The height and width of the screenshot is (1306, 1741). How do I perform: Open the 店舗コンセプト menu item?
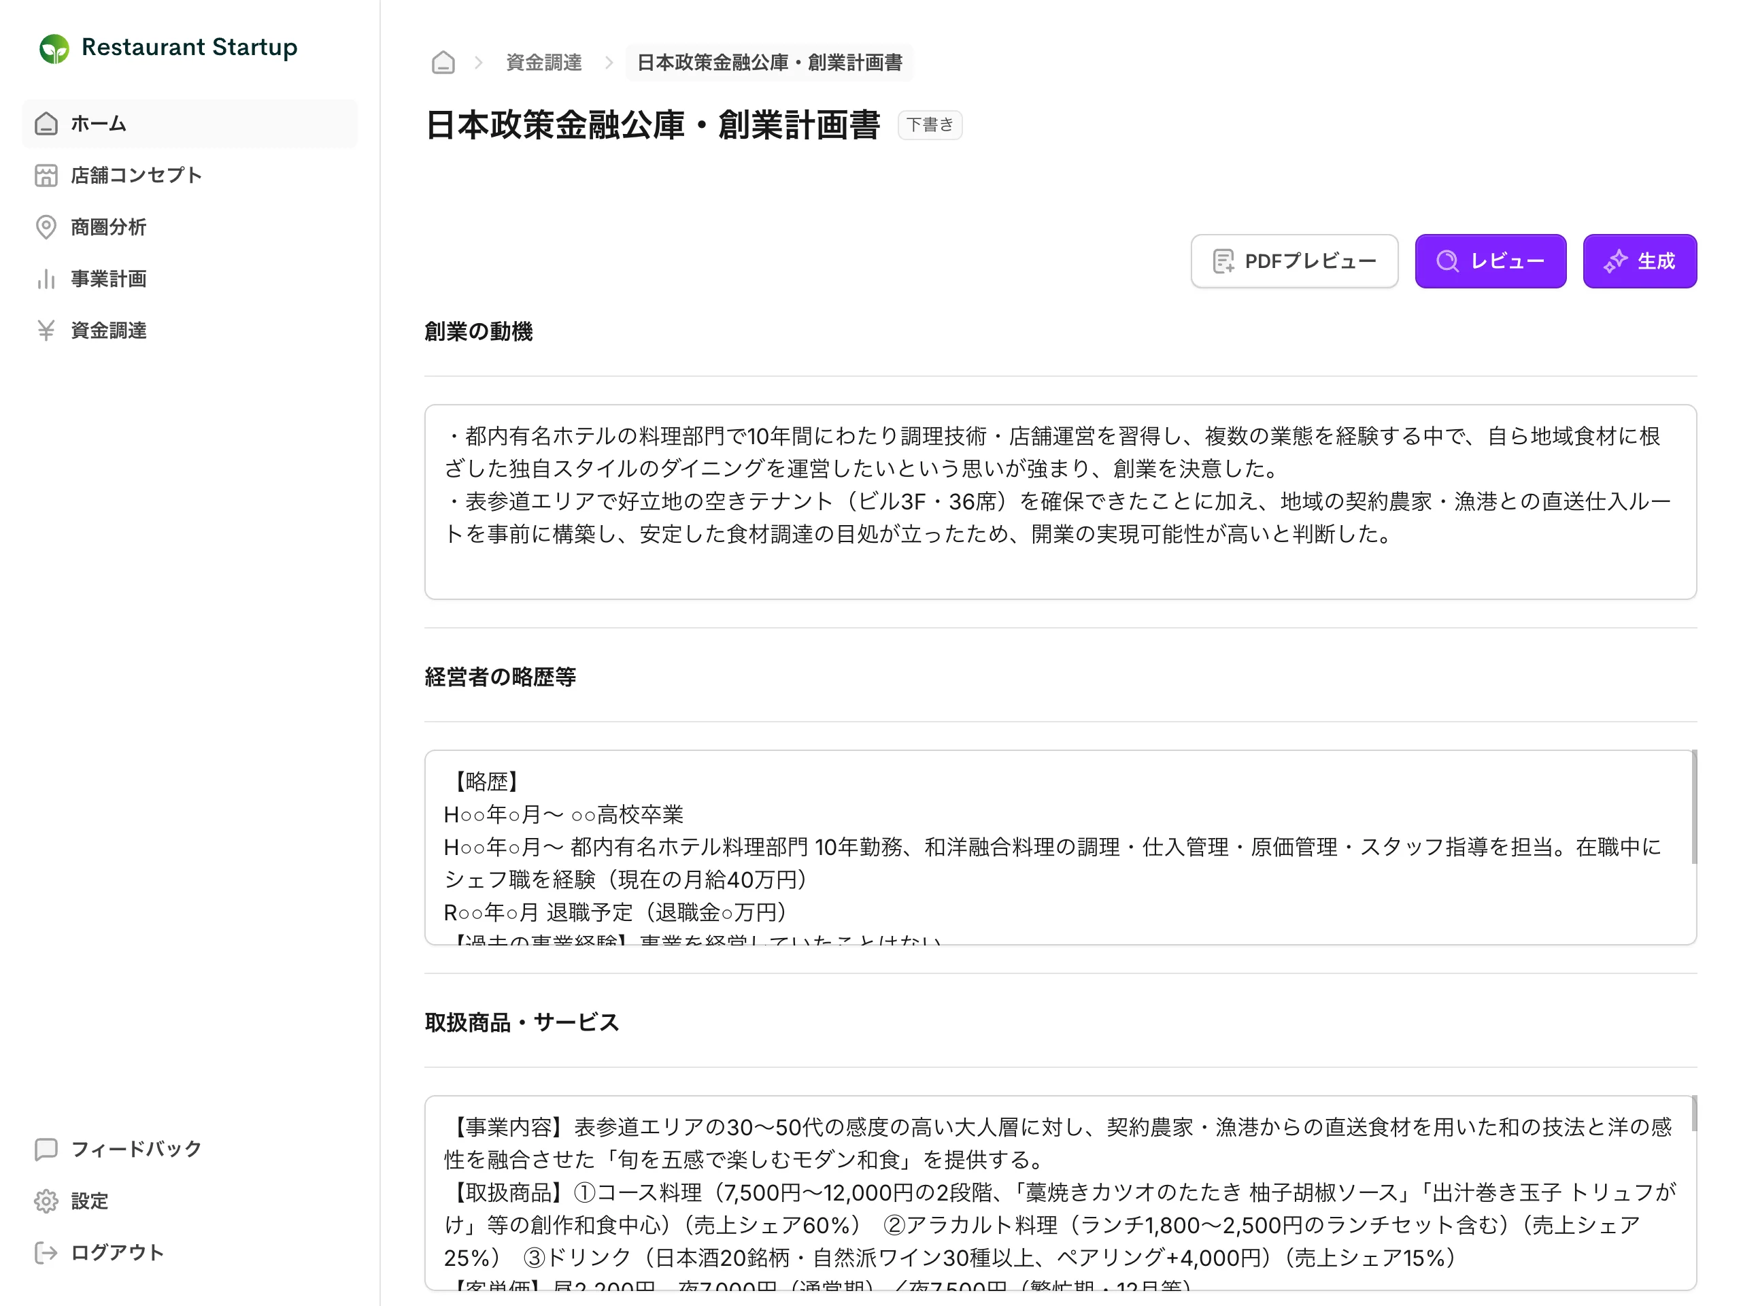click(190, 175)
